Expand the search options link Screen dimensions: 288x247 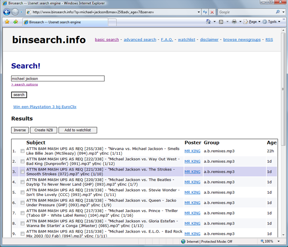25,84
